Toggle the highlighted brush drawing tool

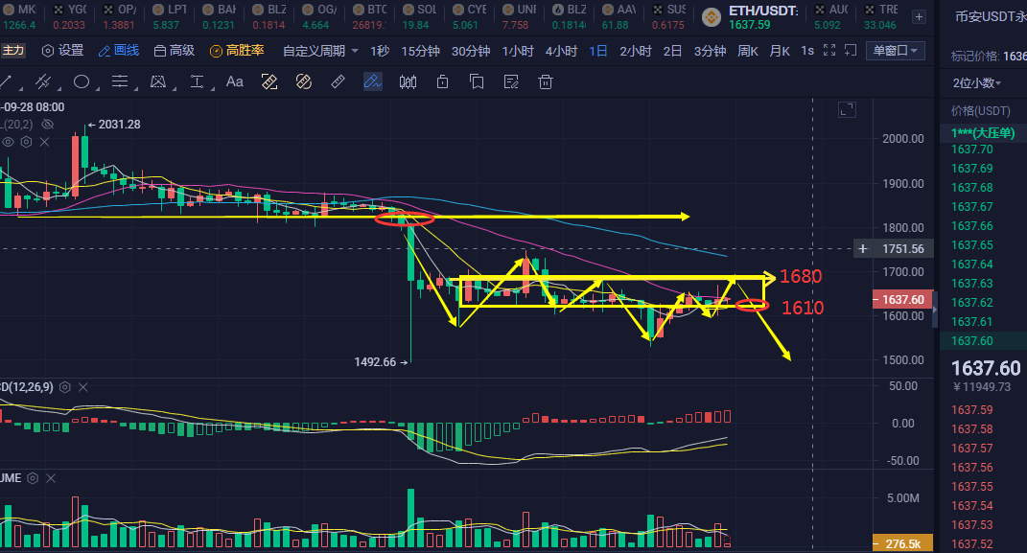[373, 81]
